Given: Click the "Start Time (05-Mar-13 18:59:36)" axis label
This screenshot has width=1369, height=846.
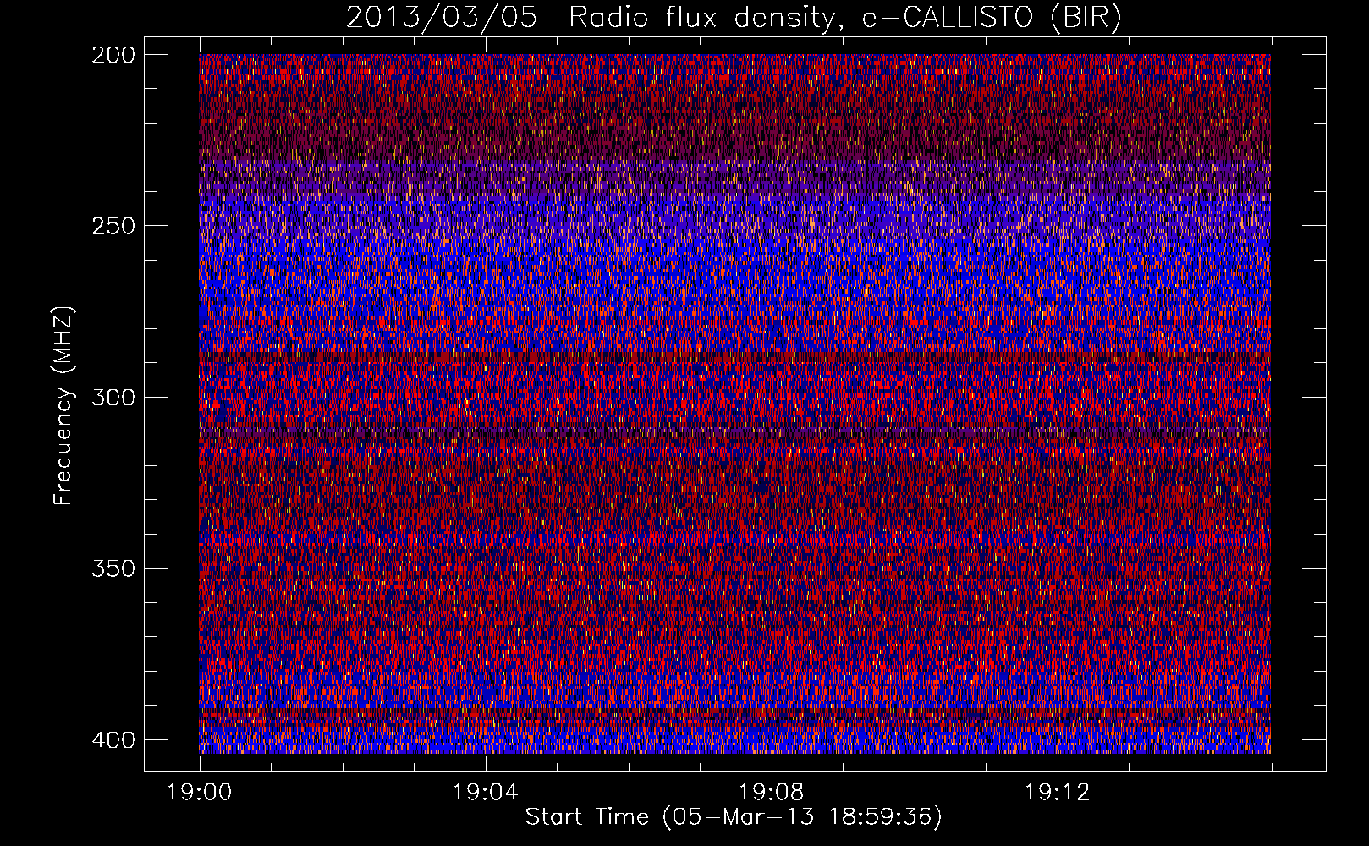Looking at the screenshot, I should click(734, 817).
